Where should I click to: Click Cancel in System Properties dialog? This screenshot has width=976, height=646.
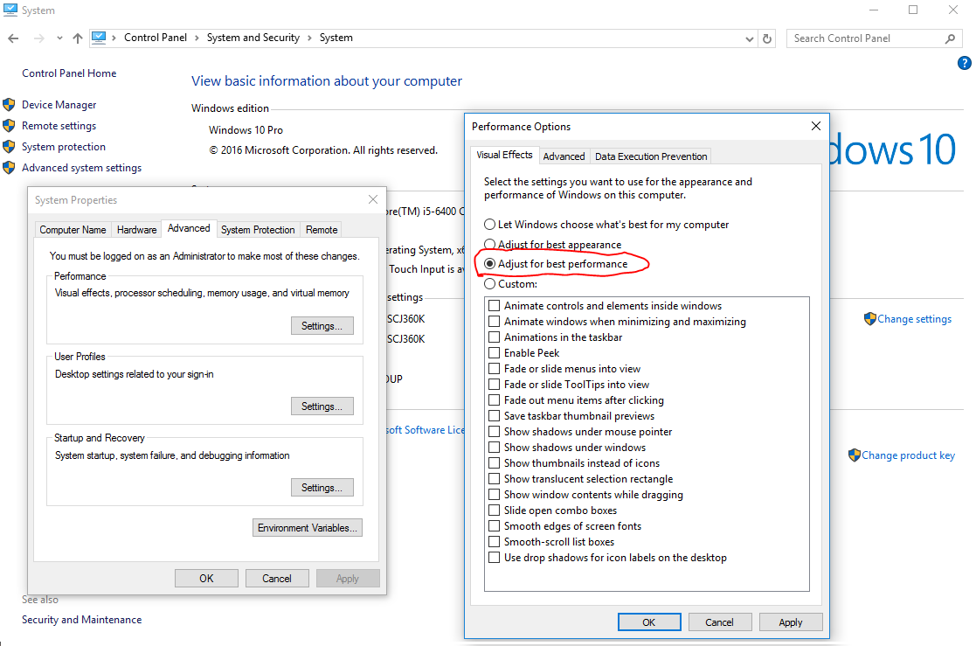coord(277,578)
